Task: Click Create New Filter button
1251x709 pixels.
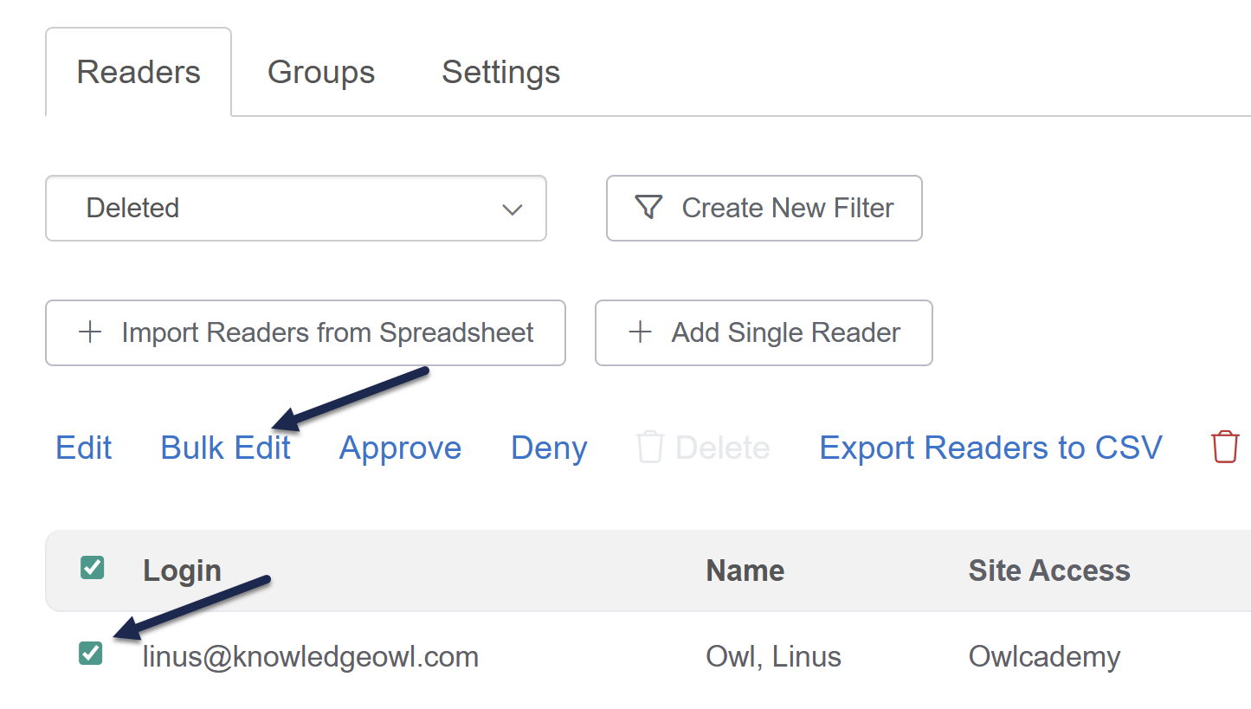Action: click(x=764, y=208)
